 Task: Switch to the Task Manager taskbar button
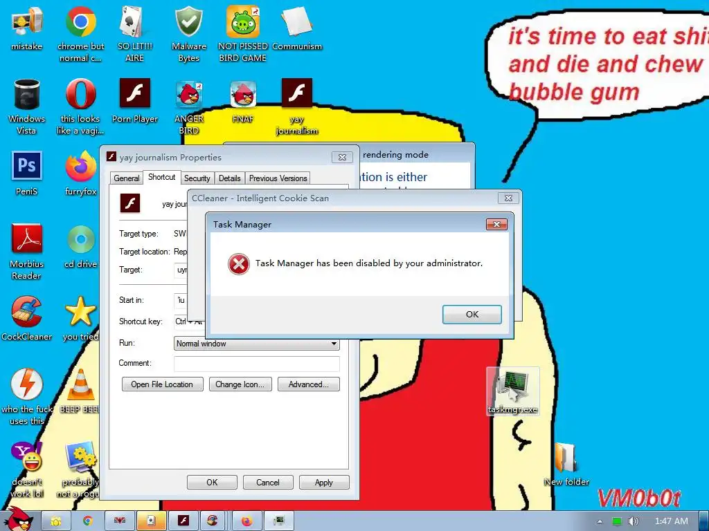coord(278,521)
